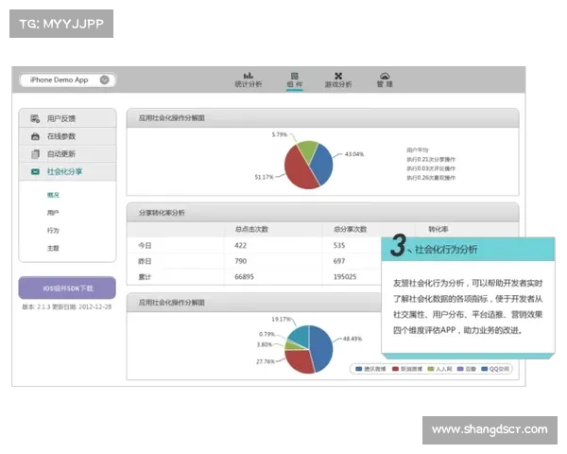567x454 pixels.
Task: Select the 组件 navigation icon
Action: (x=295, y=76)
